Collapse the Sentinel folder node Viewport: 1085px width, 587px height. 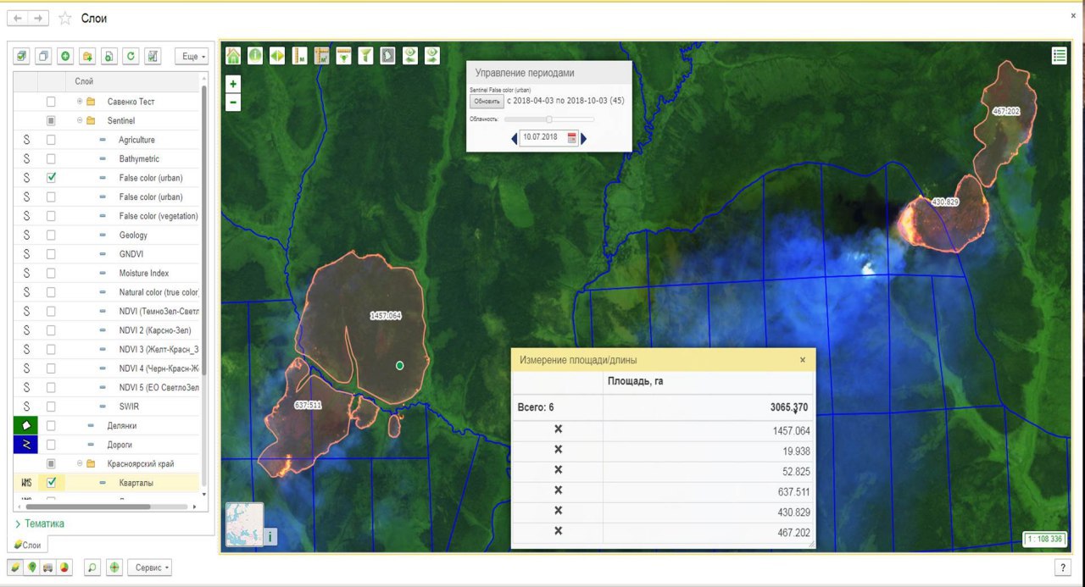80,120
